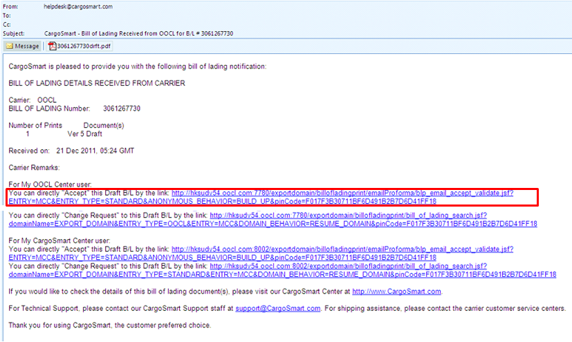
Task: Click the envelope icon on the Message tab
Action: pyautogui.click(x=10, y=46)
